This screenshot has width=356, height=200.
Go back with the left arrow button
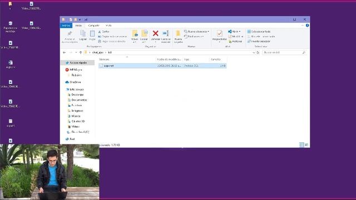click(65, 52)
